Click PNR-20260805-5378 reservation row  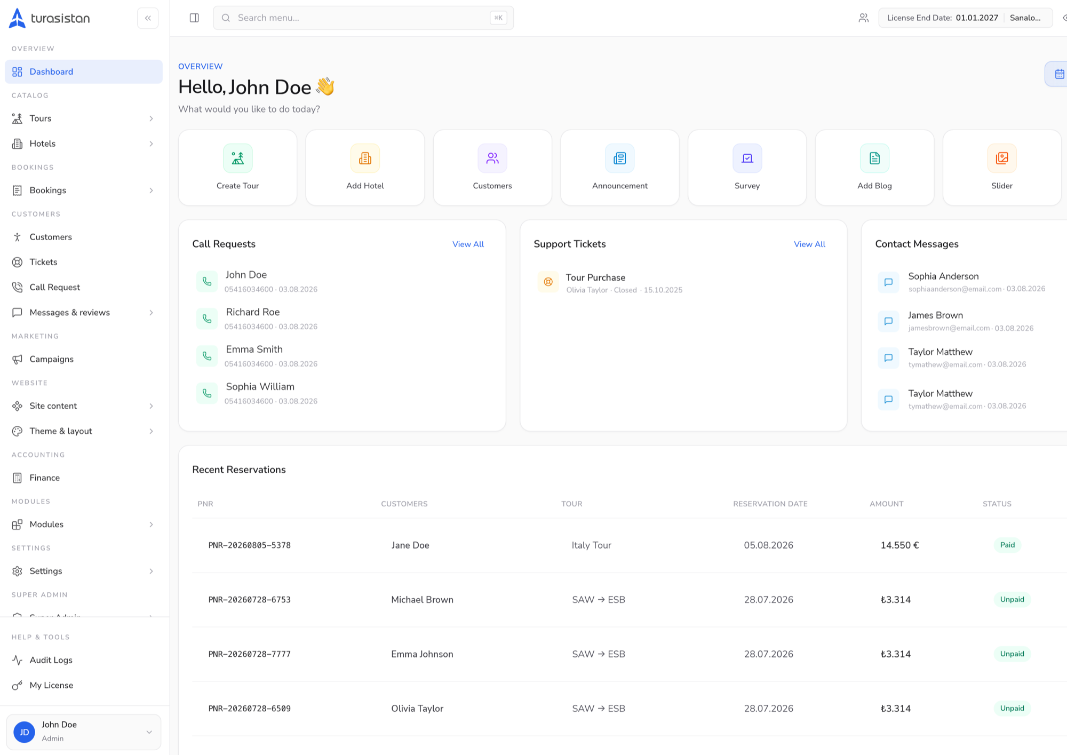coord(630,545)
